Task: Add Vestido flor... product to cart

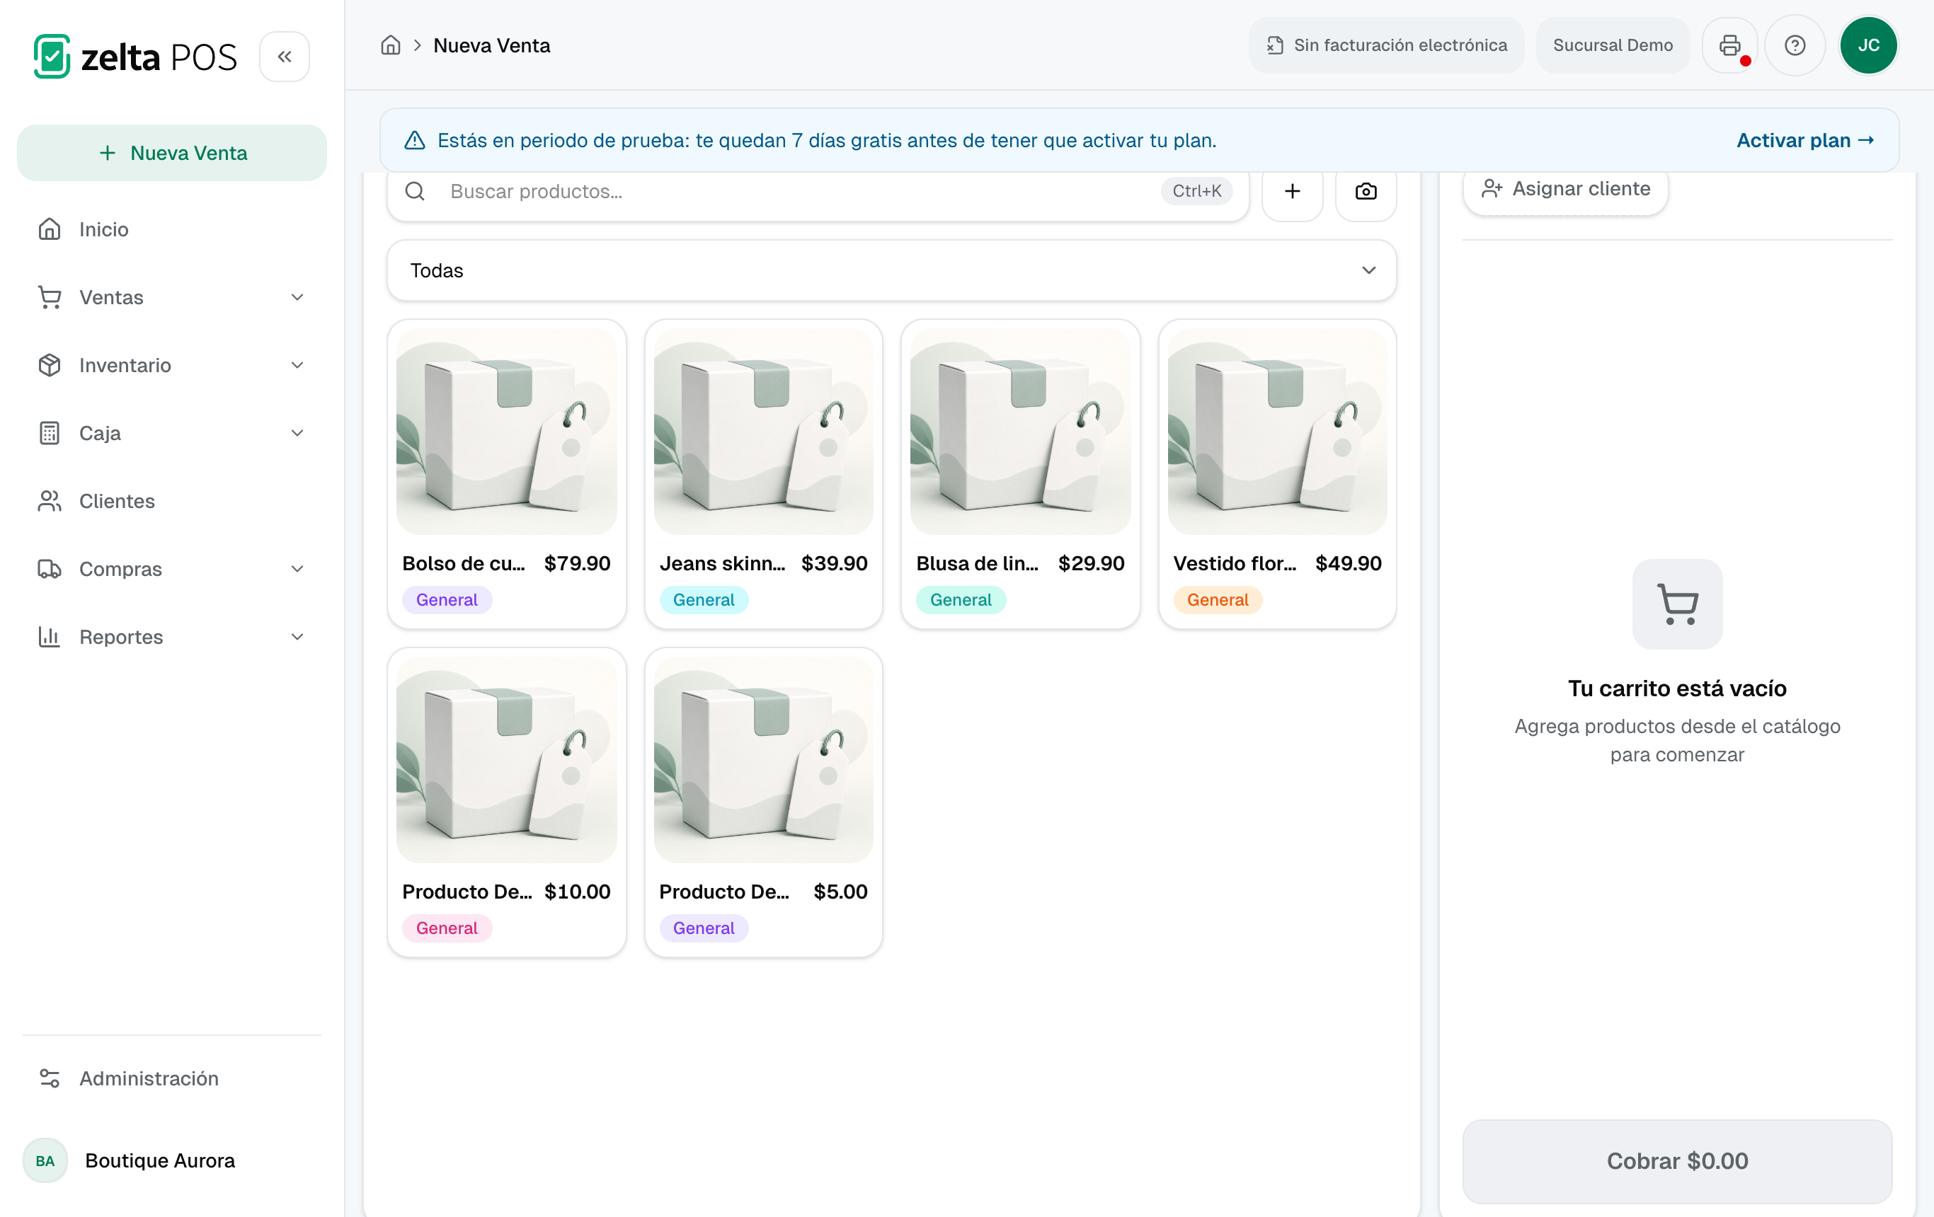Action: pos(1277,475)
